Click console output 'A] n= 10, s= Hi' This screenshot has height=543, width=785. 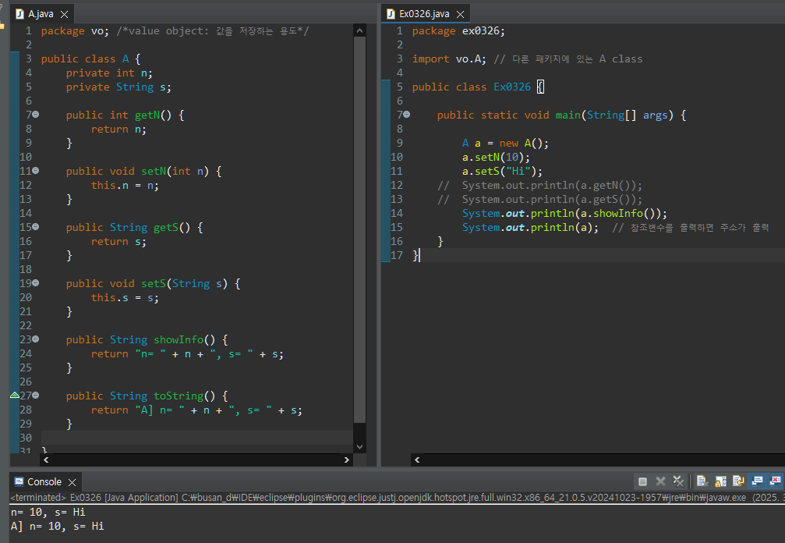coord(57,526)
